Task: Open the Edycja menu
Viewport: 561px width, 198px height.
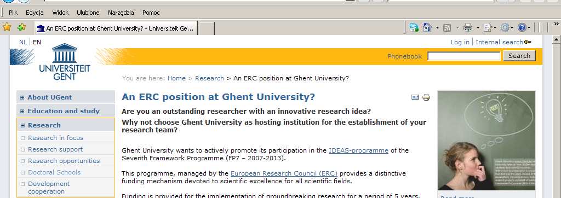Action: coord(35,13)
